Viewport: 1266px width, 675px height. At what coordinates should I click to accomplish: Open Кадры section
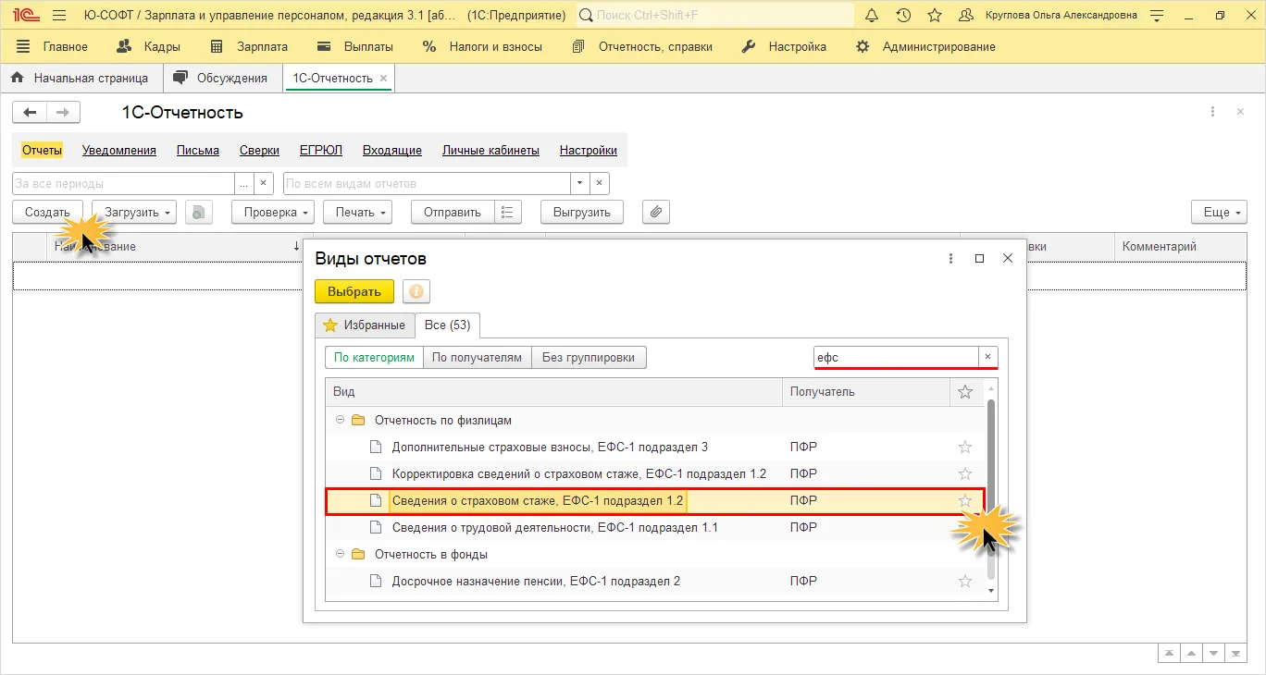149,46
